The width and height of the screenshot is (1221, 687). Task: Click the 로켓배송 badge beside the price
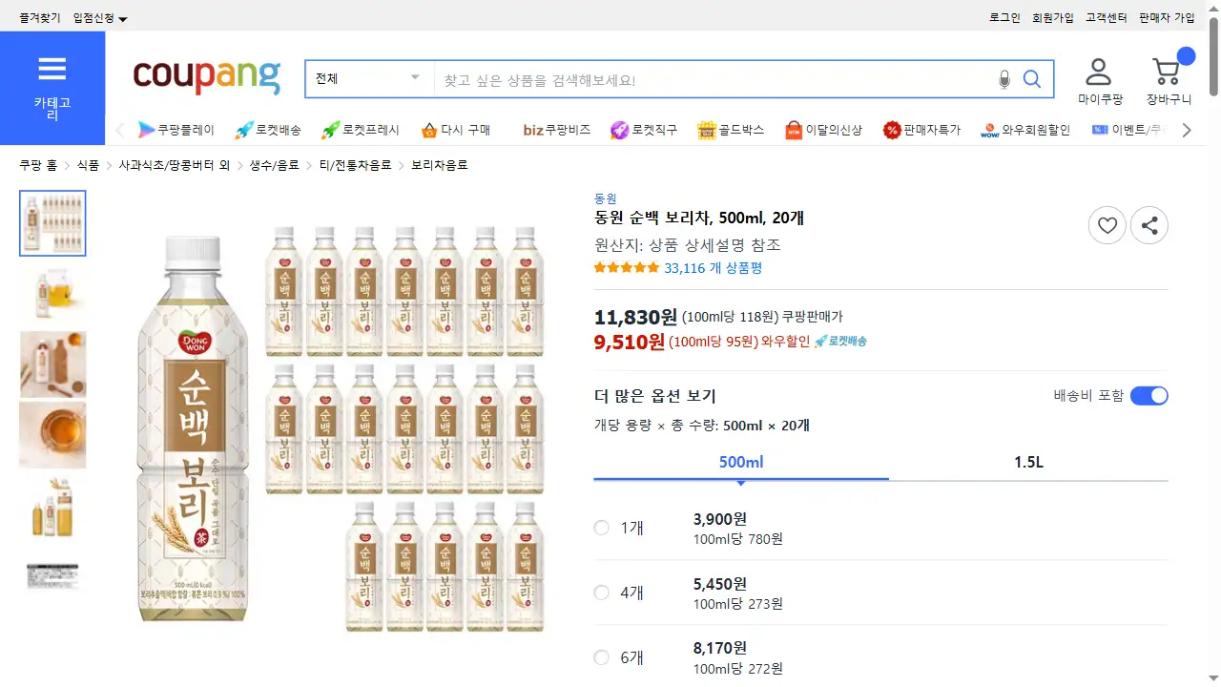pos(840,342)
